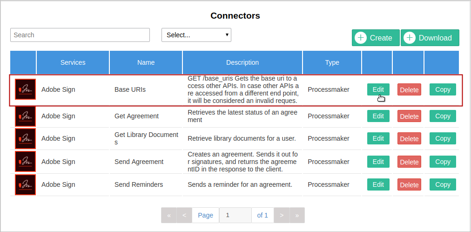This screenshot has width=471, height=232.
Task: Go to the previous page
Action: click(184, 215)
